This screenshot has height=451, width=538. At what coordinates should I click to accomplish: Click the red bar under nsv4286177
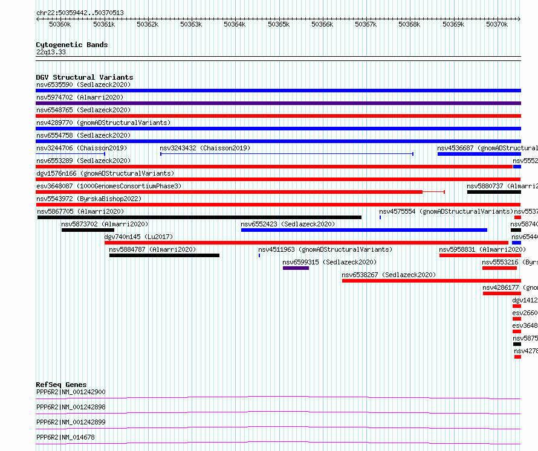502,293
